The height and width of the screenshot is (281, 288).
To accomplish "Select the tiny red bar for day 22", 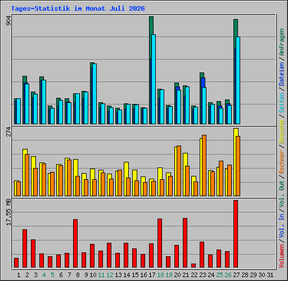I will (x=193, y=265).
